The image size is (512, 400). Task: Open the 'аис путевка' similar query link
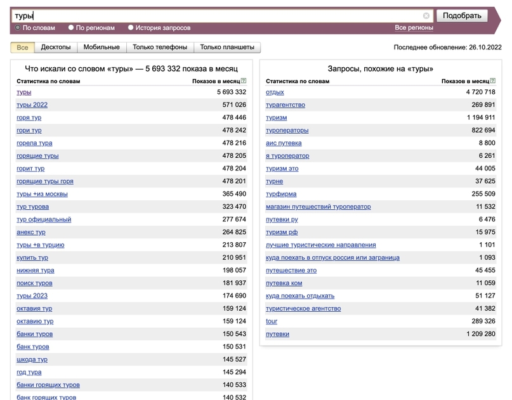coord(284,143)
